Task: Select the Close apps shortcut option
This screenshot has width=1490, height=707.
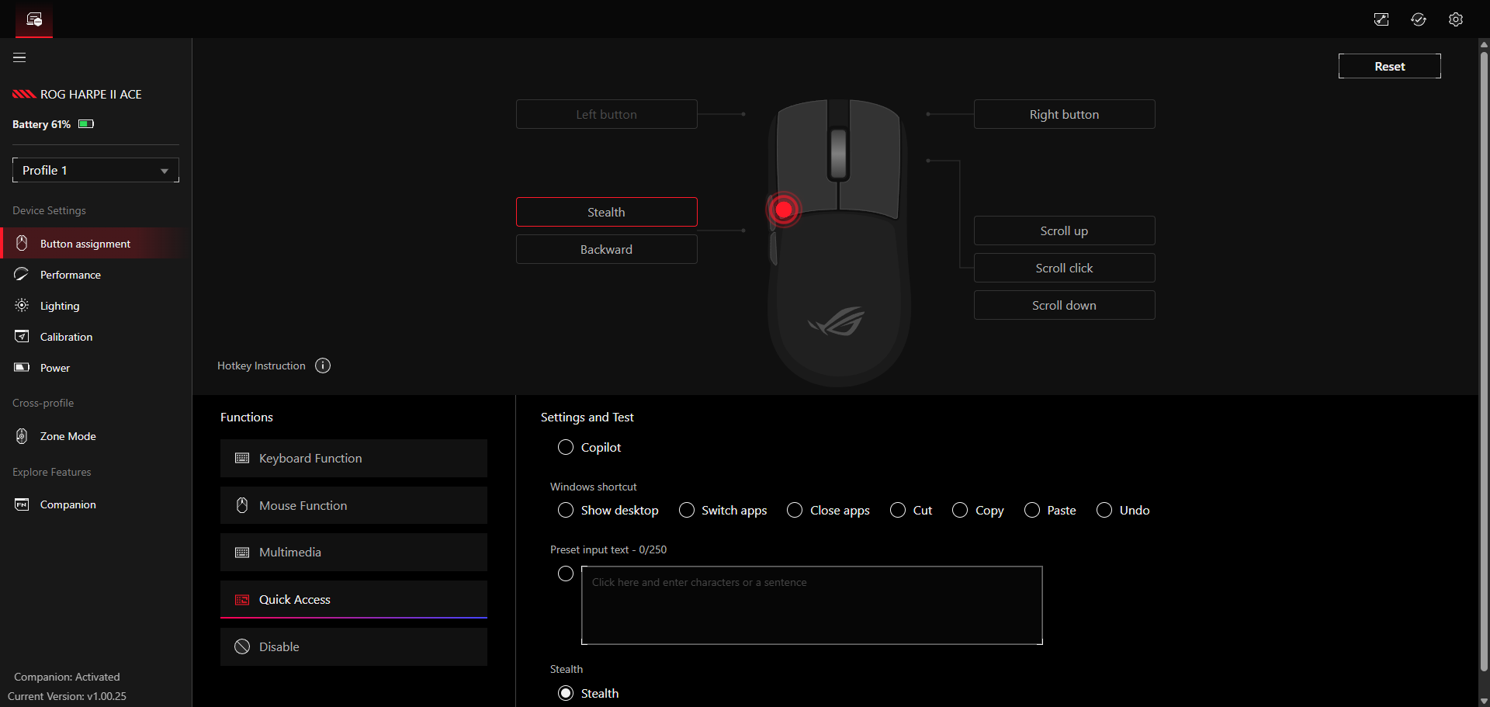Action: tap(795, 510)
